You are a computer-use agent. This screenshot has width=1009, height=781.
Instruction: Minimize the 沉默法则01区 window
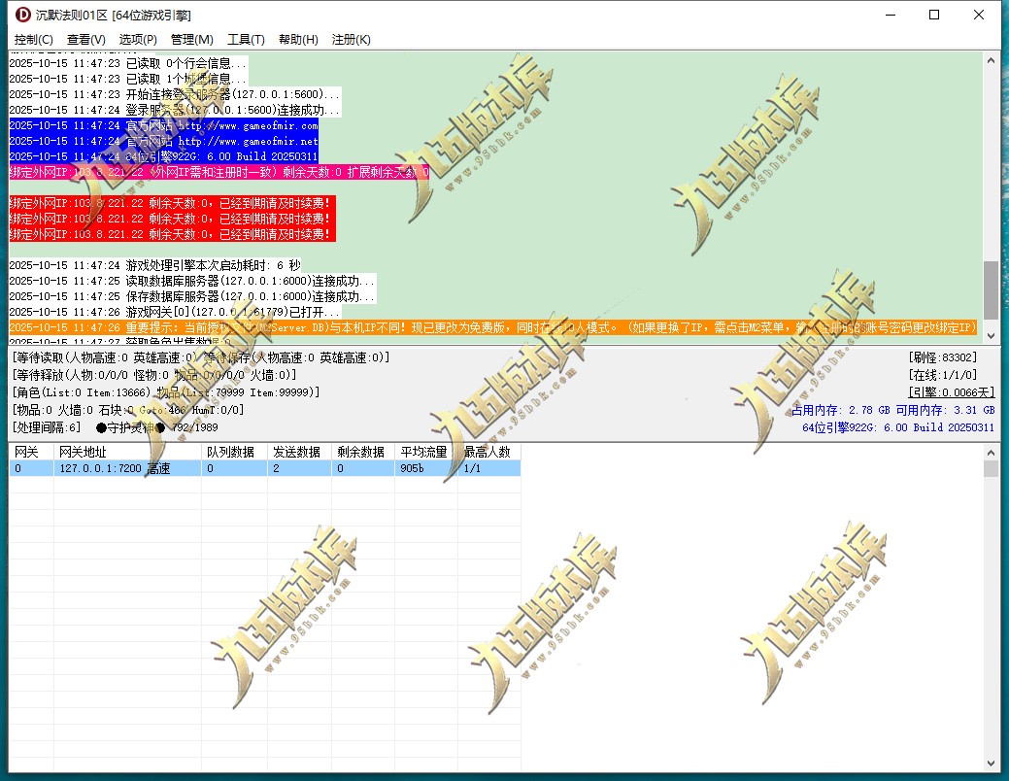pyautogui.click(x=891, y=15)
